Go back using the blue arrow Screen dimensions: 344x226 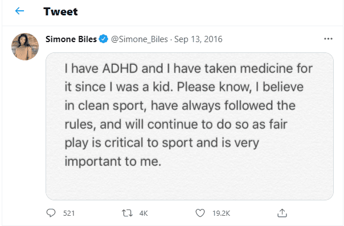(19, 11)
